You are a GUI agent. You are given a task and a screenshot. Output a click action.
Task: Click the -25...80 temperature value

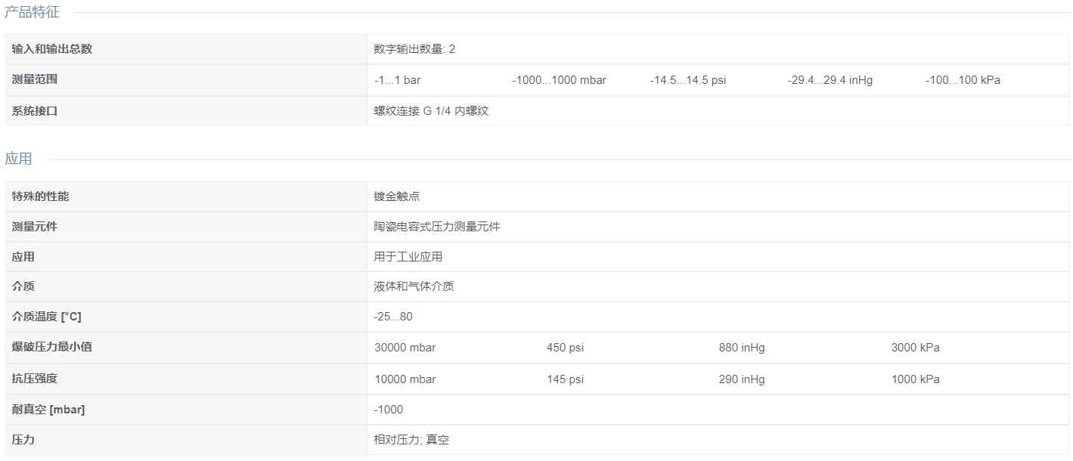[393, 317]
